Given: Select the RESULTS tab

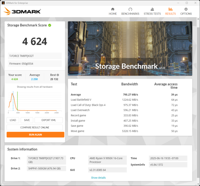Looking at the screenshot, I should (170, 11).
